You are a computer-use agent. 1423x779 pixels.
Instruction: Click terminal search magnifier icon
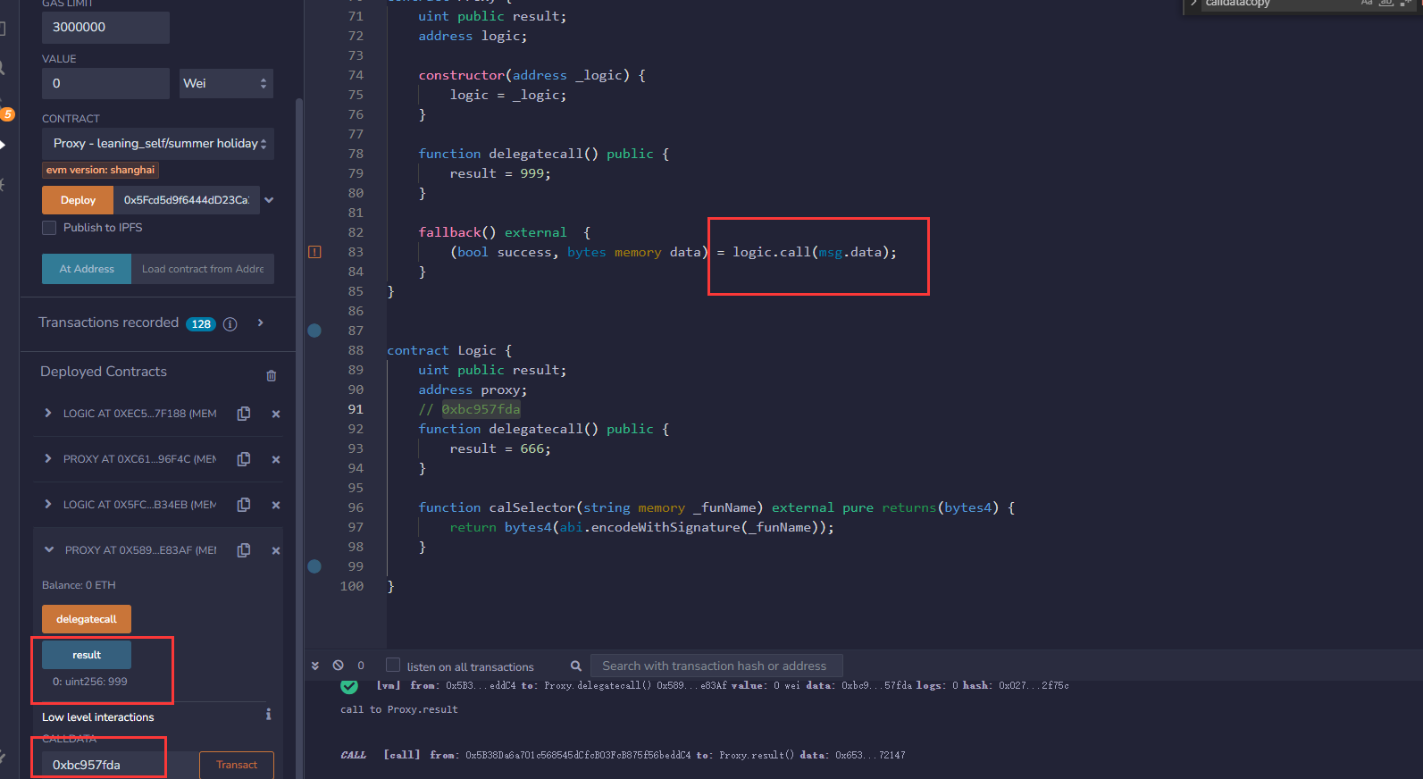coord(576,666)
